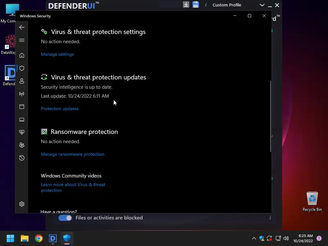
Task: Open network status tray icon
Action: pyautogui.click(x=278, y=238)
